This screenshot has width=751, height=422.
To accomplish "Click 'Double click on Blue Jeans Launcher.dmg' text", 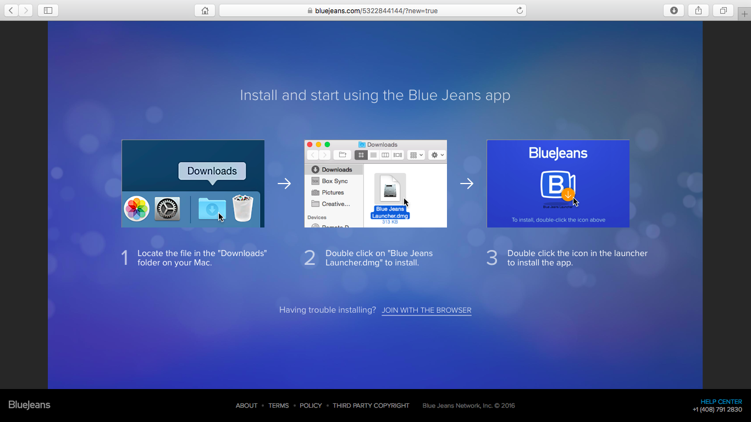I will [379, 258].
